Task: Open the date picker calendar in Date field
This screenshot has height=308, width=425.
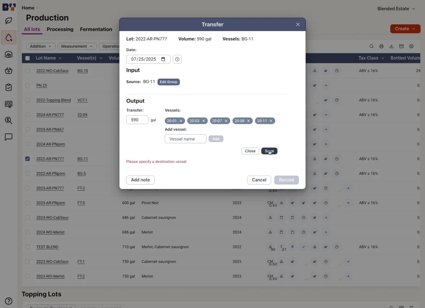Action: pos(163,59)
